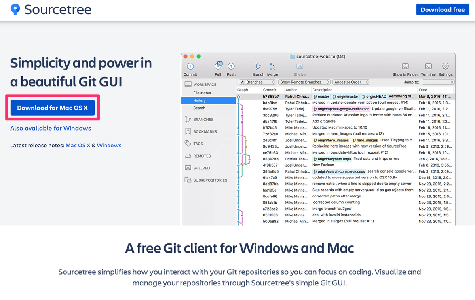The image size is (475, 300).
Task: Click the Author column header
Action: click(x=291, y=90)
